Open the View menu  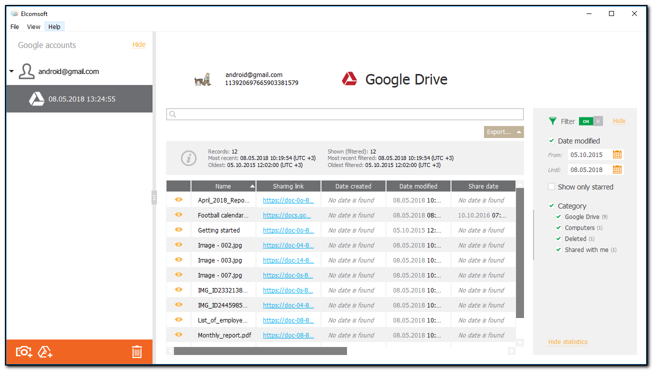point(33,26)
